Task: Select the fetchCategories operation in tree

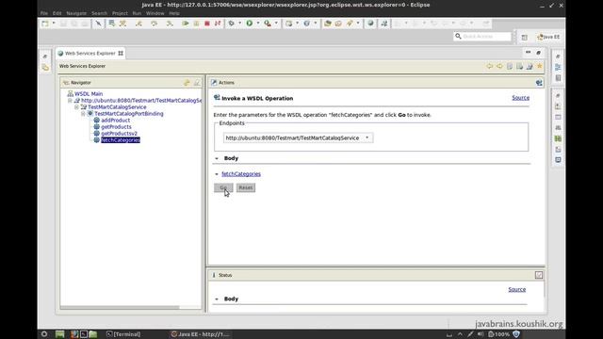Action: point(121,140)
